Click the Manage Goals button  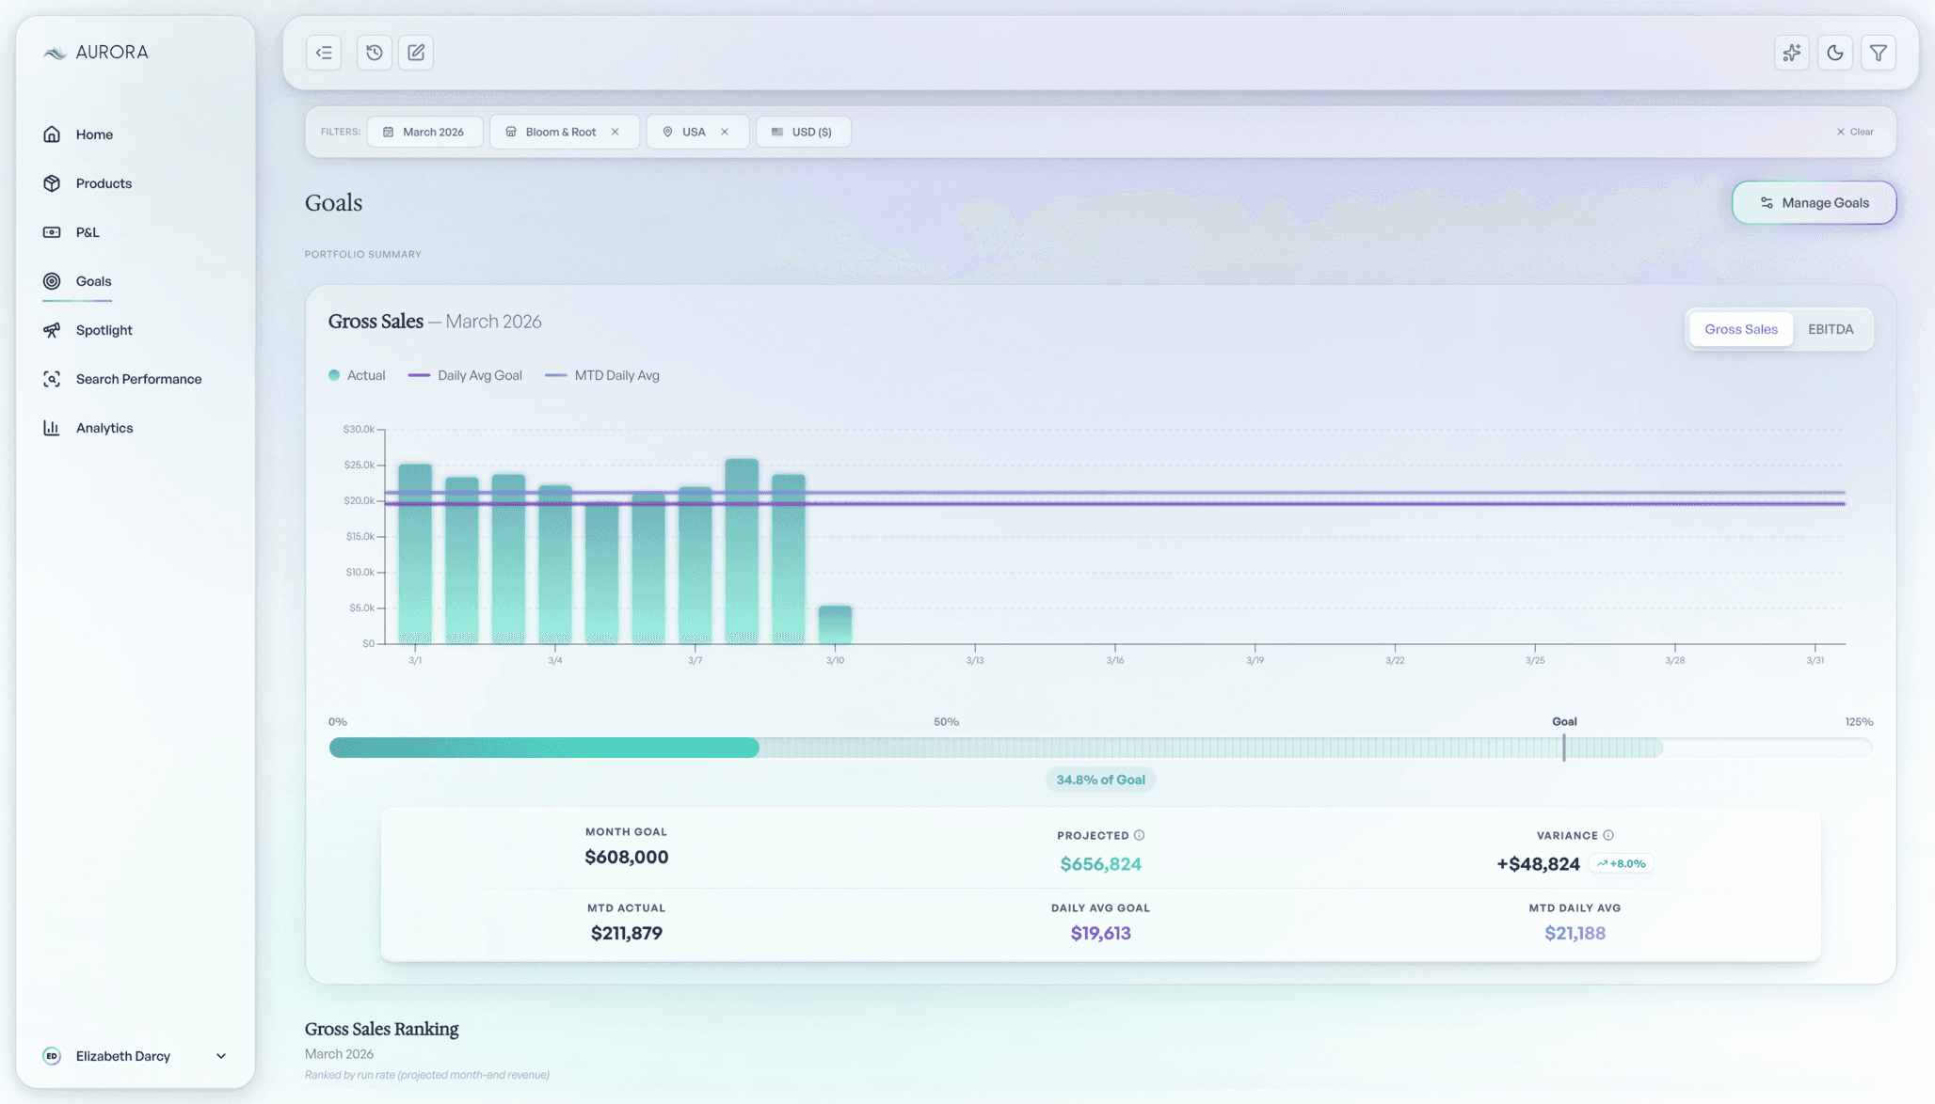pos(1813,202)
